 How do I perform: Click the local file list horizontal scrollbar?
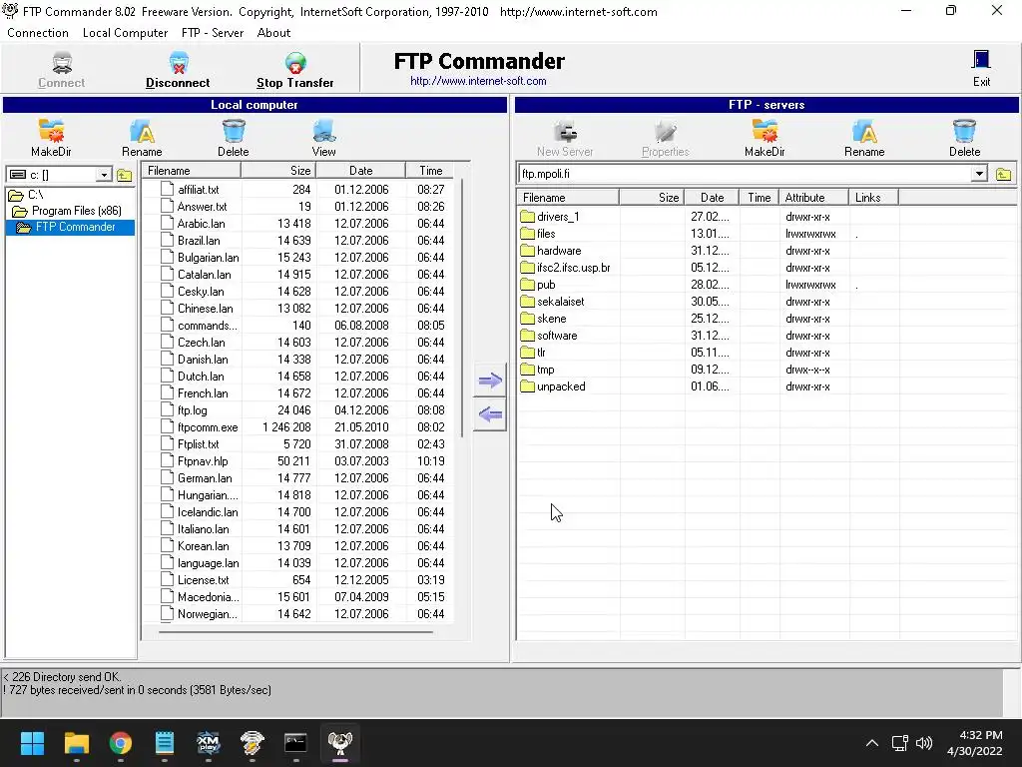[295, 631]
